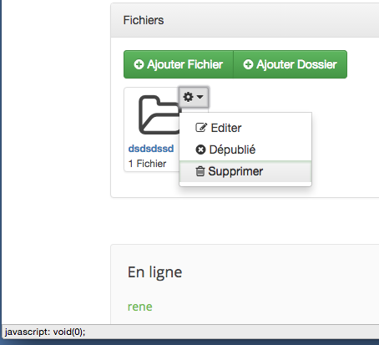Click the En ligne heading
The height and width of the screenshot is (345, 379).
coord(155,272)
